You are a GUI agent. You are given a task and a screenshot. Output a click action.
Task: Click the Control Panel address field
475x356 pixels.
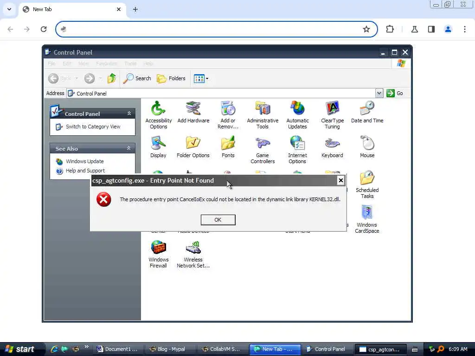221,93
